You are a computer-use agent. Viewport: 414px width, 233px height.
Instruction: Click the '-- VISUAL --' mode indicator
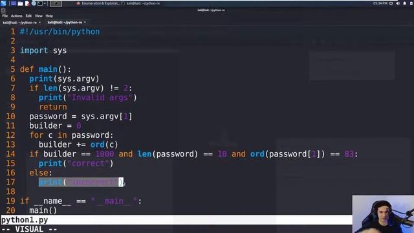coord(29,229)
